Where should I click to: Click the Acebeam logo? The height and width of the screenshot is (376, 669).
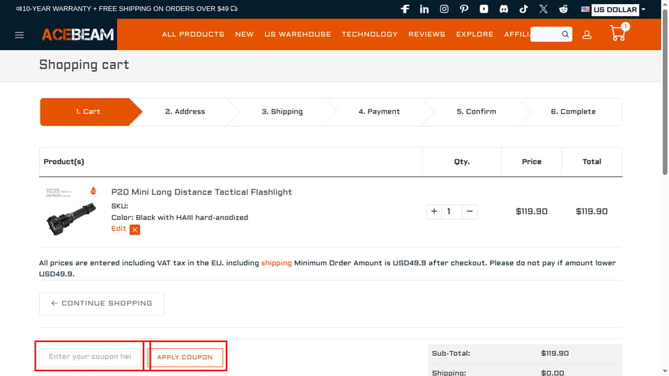77,35
